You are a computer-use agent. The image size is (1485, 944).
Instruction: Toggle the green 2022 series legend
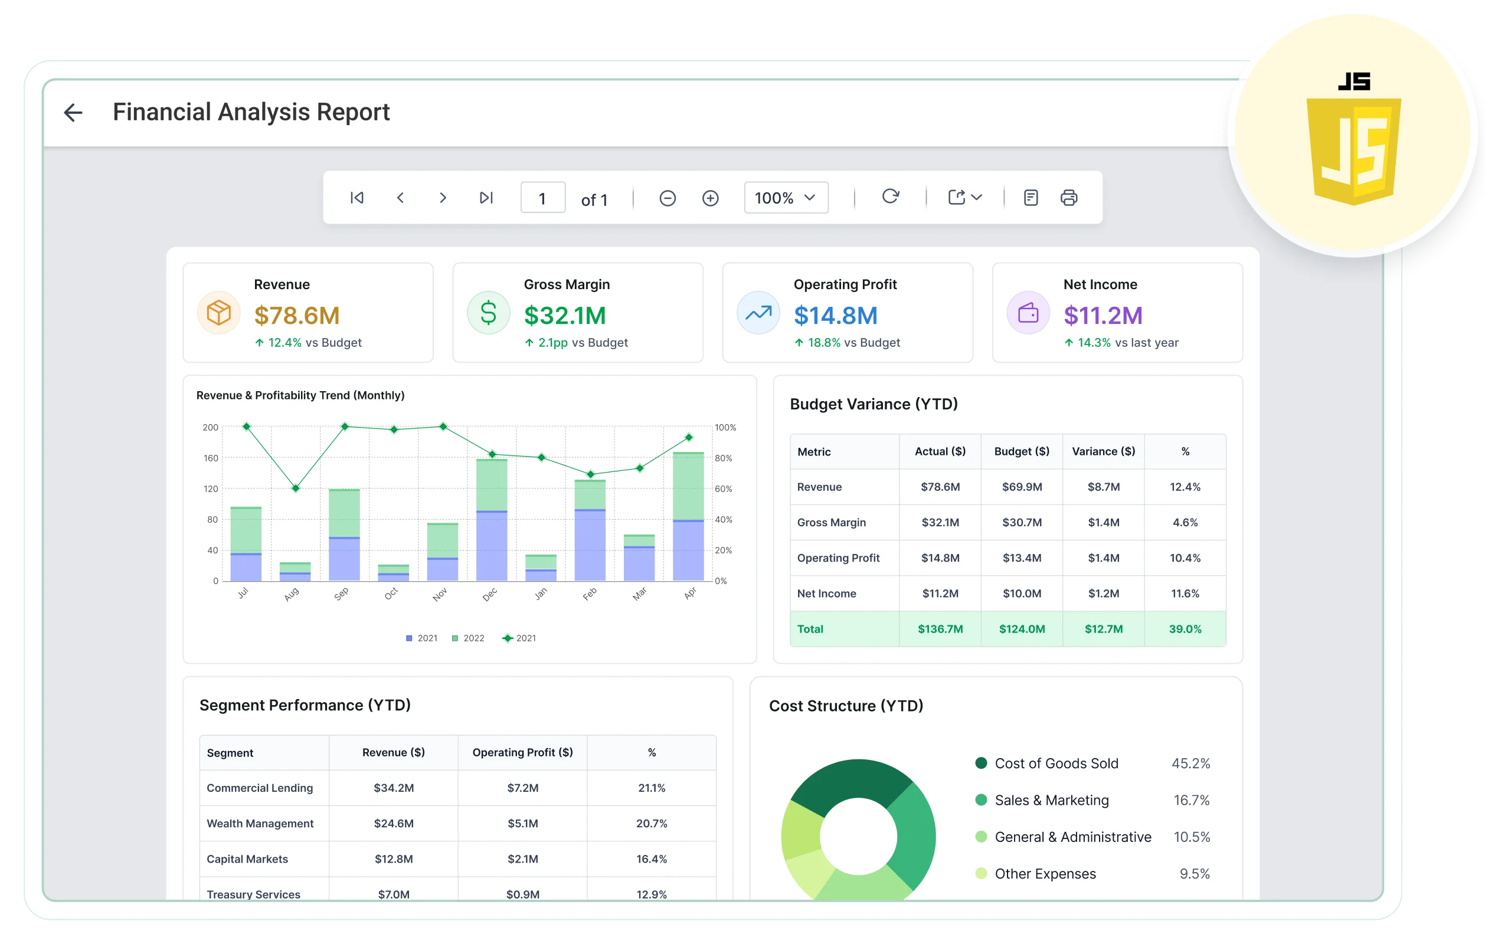tap(468, 638)
